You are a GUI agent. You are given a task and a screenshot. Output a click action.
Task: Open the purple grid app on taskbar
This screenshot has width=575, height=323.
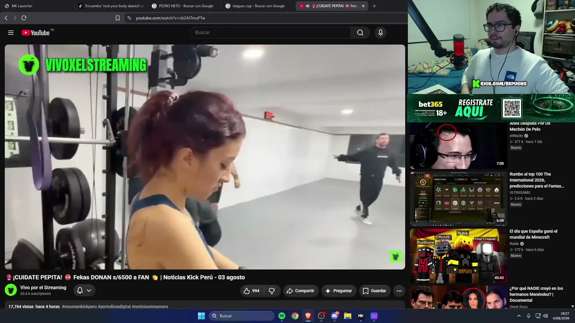[x=374, y=316]
